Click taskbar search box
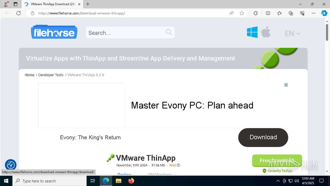330x186 pixels. (49, 181)
